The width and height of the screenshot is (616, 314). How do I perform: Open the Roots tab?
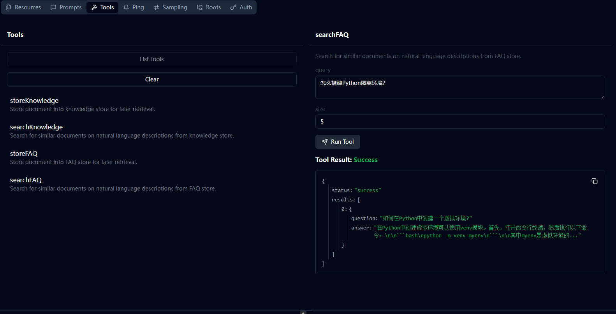[x=209, y=7]
